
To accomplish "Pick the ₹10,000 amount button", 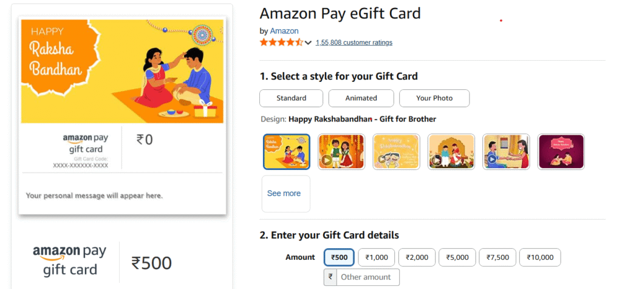I will click(x=540, y=257).
